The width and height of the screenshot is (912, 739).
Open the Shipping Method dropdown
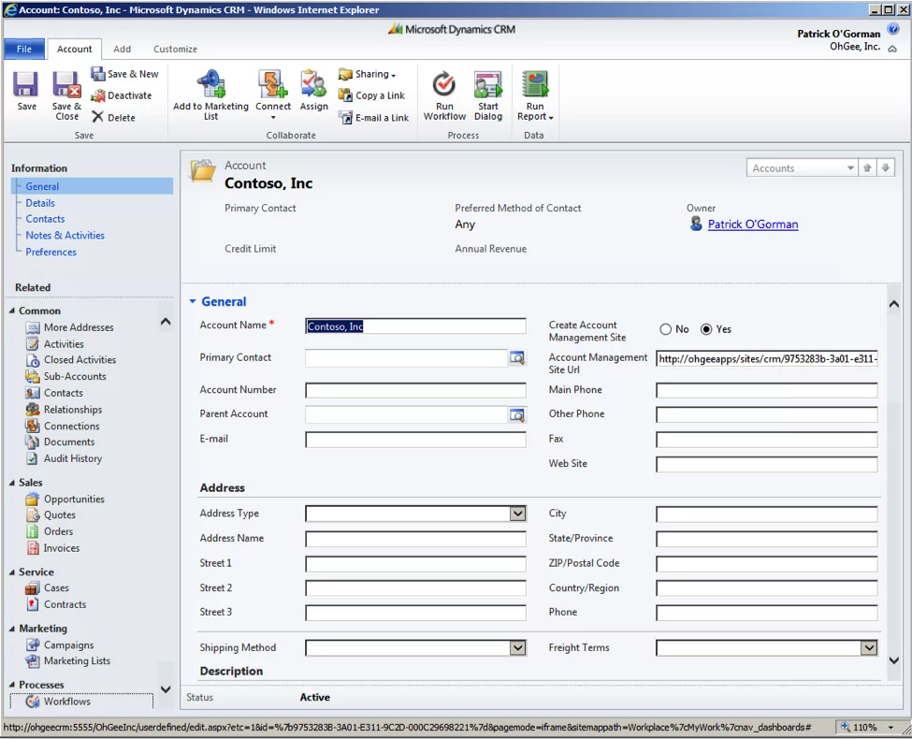coord(517,647)
